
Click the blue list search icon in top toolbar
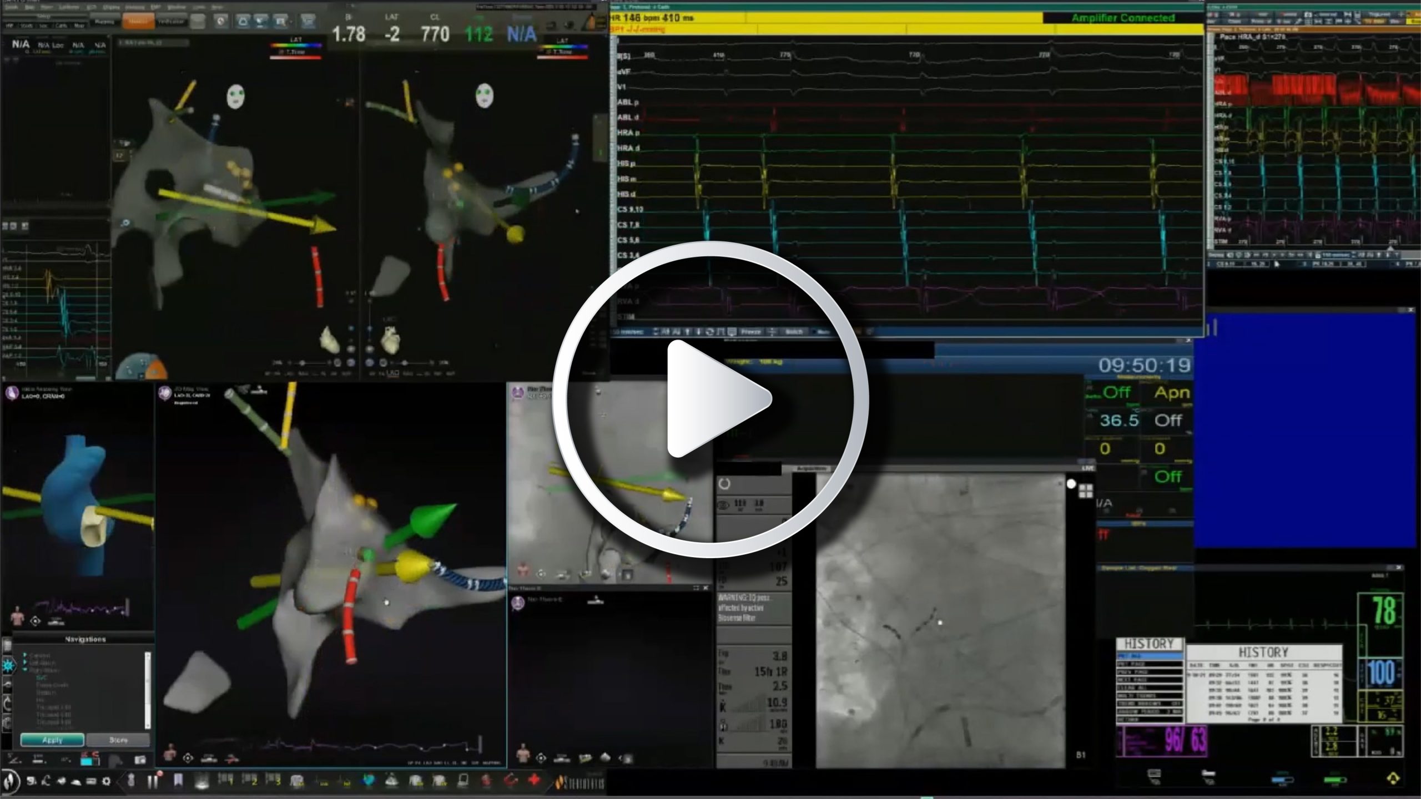[281, 22]
